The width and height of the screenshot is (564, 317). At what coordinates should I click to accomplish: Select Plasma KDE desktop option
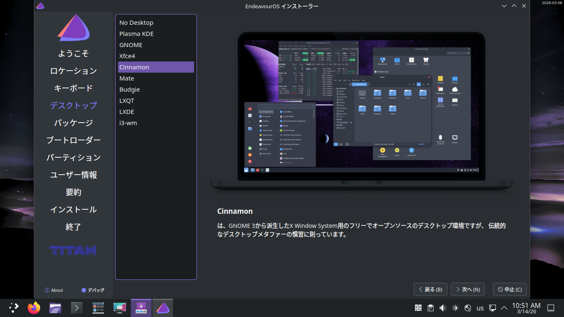point(137,34)
